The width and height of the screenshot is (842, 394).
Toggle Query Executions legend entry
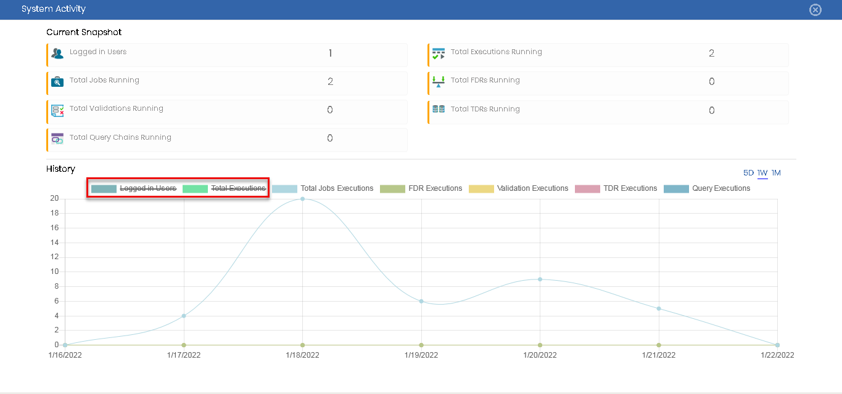707,188
